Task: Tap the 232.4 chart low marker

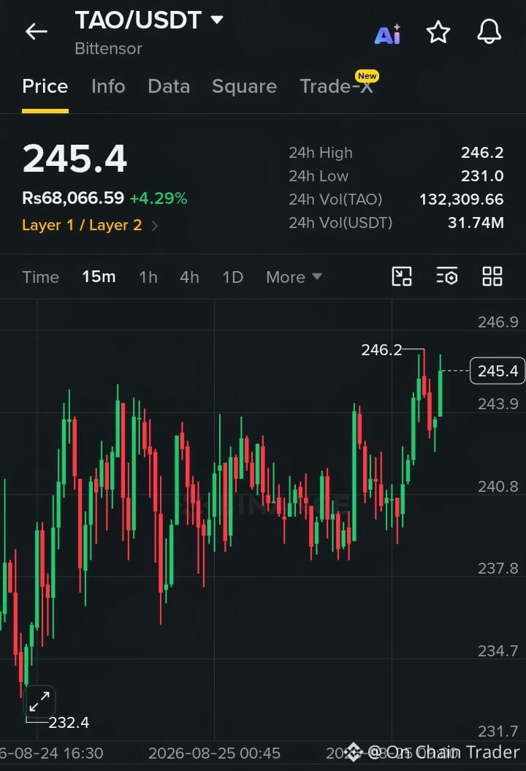Action: click(69, 722)
